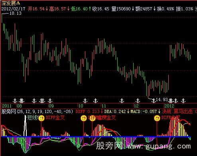Click the last smiley DIFF金叉 icon near 2012

click(x=157, y=118)
